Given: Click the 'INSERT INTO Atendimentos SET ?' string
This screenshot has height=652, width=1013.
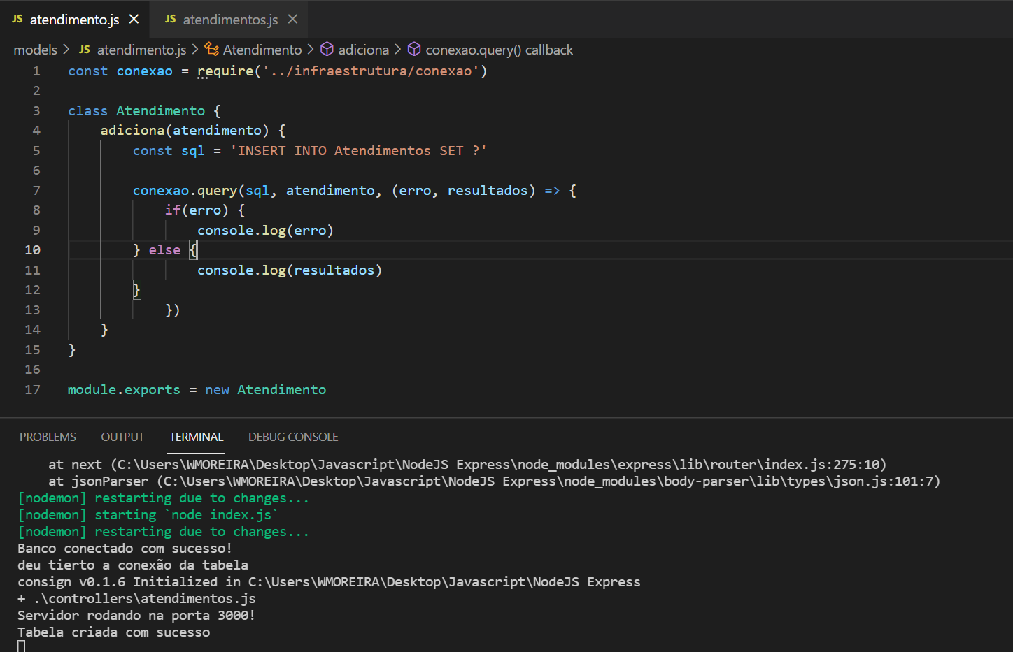Looking at the screenshot, I should pyautogui.click(x=358, y=151).
